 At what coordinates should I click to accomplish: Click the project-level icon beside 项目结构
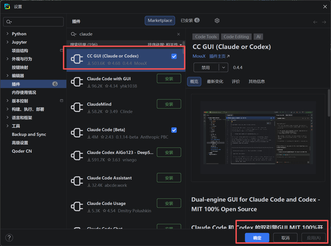click(62, 50)
